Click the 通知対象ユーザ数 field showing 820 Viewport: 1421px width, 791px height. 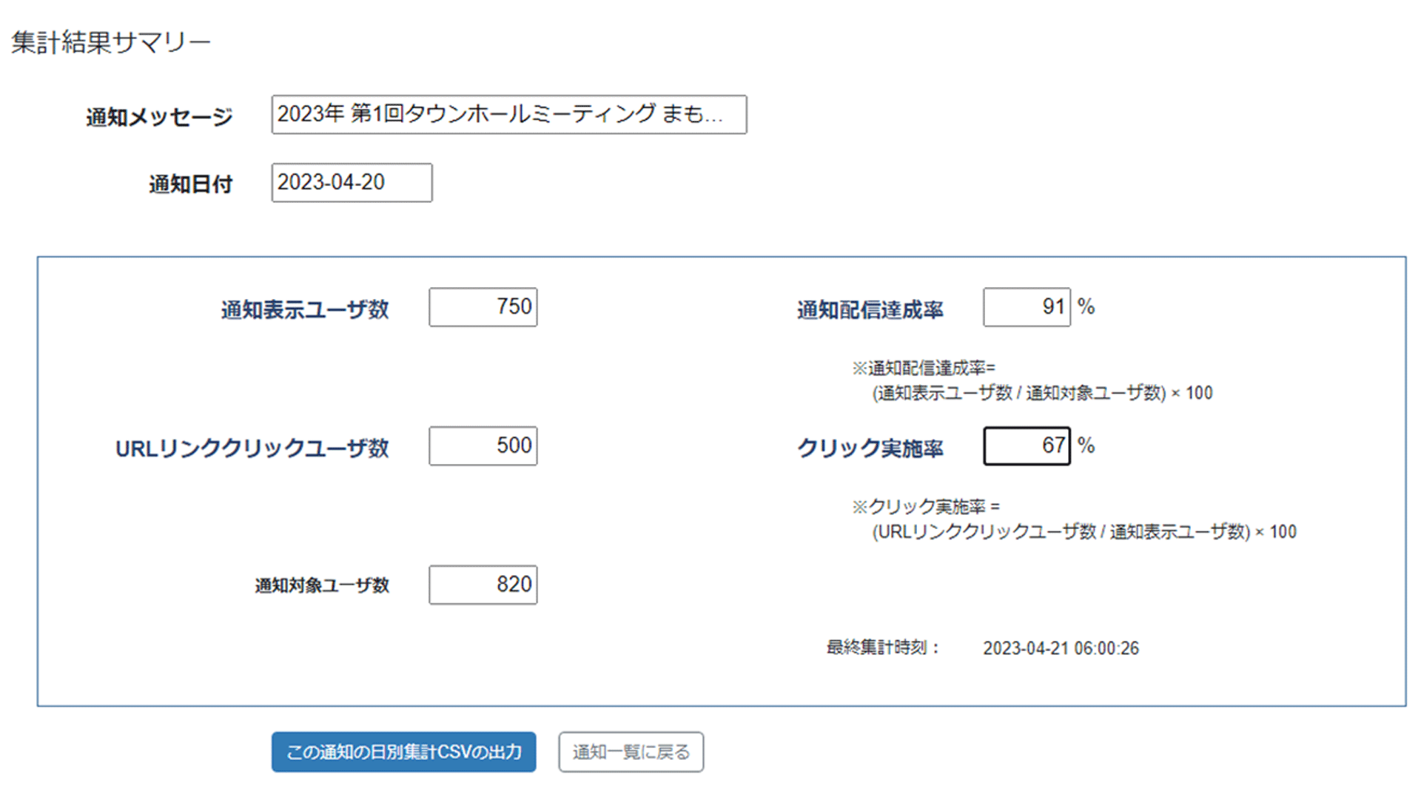pyautogui.click(x=483, y=585)
